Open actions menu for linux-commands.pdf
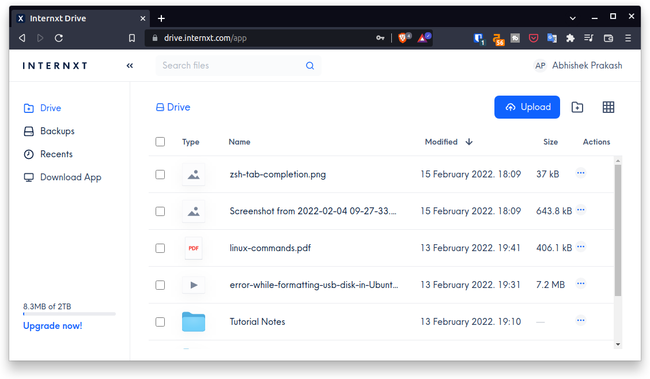 pyautogui.click(x=581, y=247)
